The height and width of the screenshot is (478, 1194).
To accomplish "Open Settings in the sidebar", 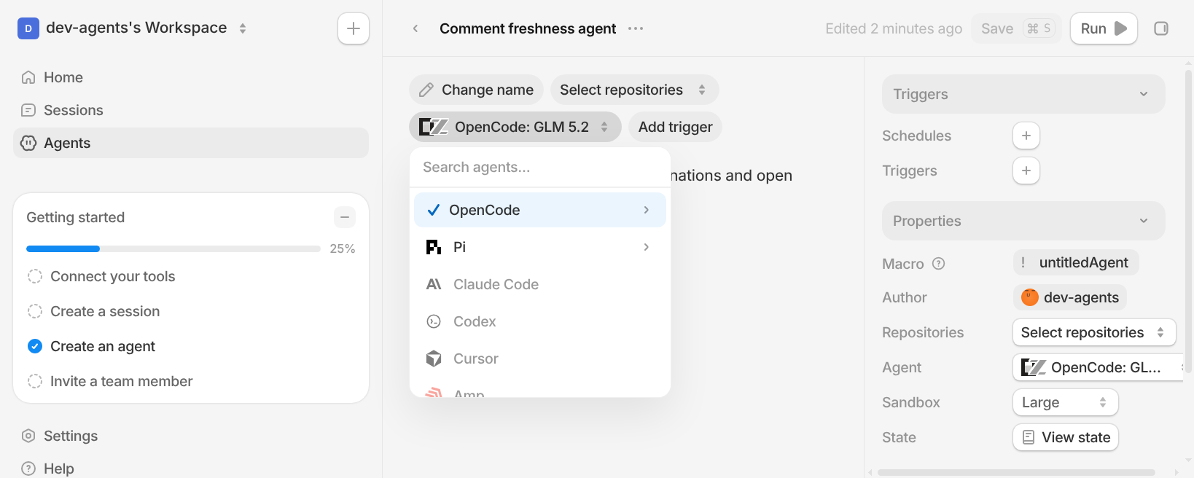I will (x=191, y=436).
